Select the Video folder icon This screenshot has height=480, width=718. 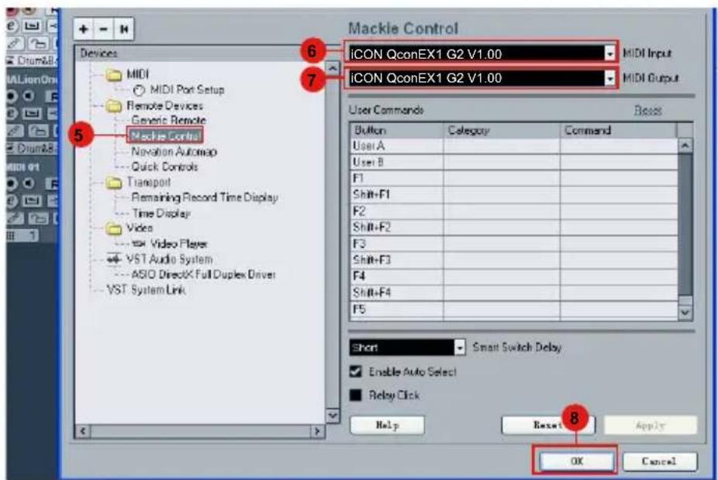coord(113,228)
